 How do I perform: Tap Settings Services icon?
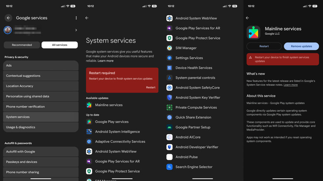coord(169,58)
